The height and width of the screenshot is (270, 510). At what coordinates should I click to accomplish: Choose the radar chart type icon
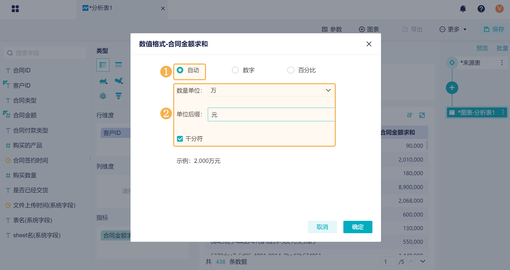pos(103,96)
